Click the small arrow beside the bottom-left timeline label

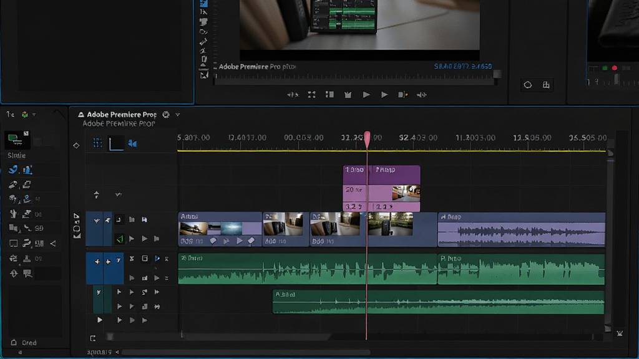click(117, 352)
